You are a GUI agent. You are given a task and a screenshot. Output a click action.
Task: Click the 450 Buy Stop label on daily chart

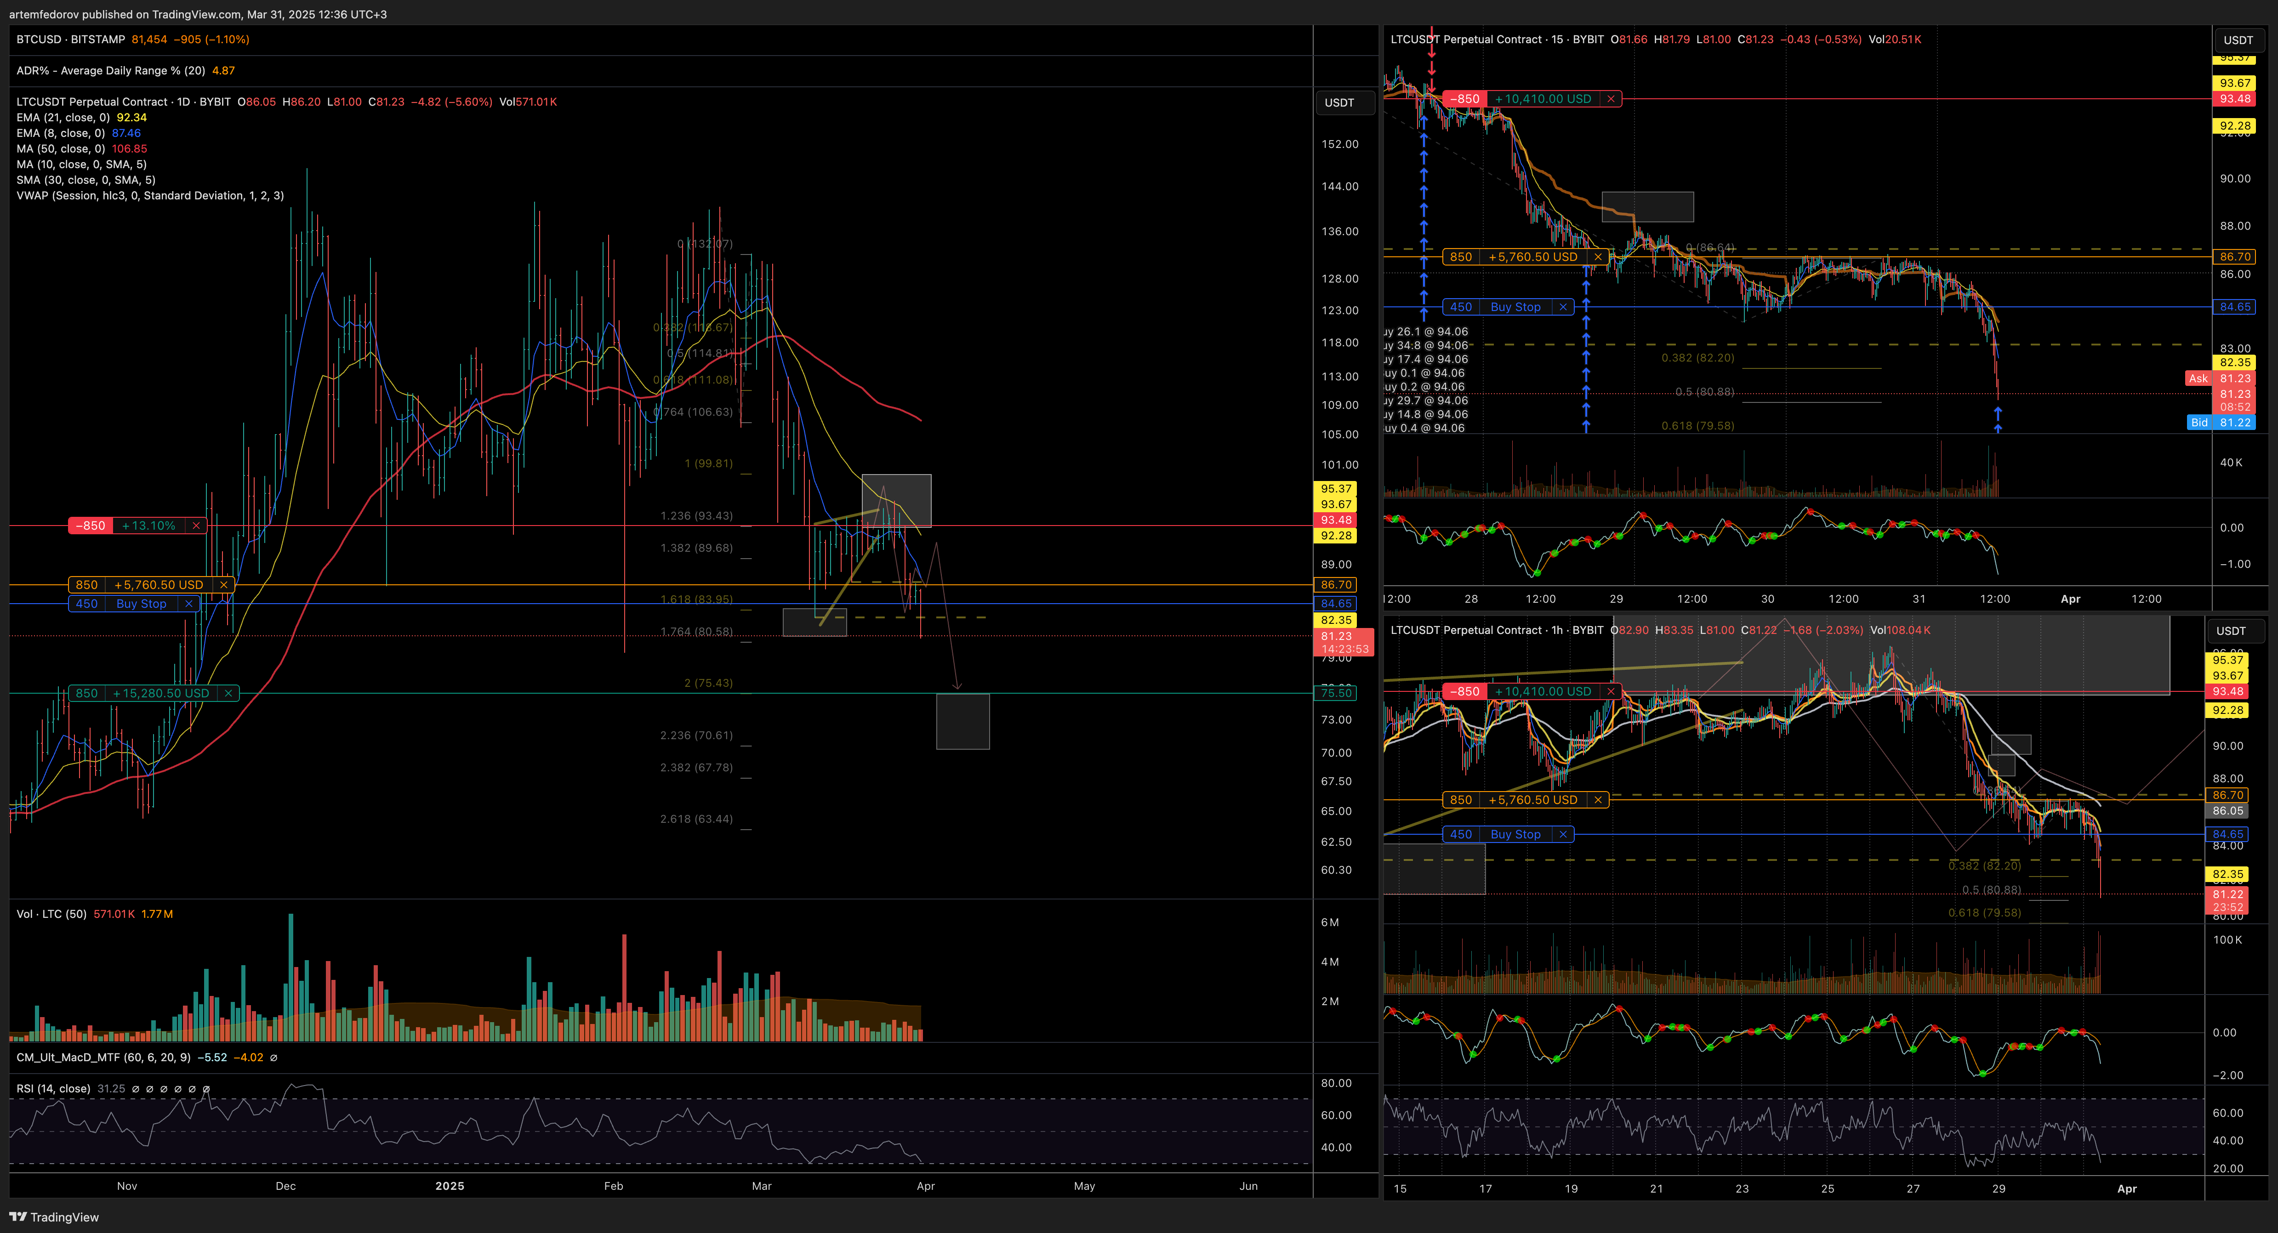click(x=142, y=604)
